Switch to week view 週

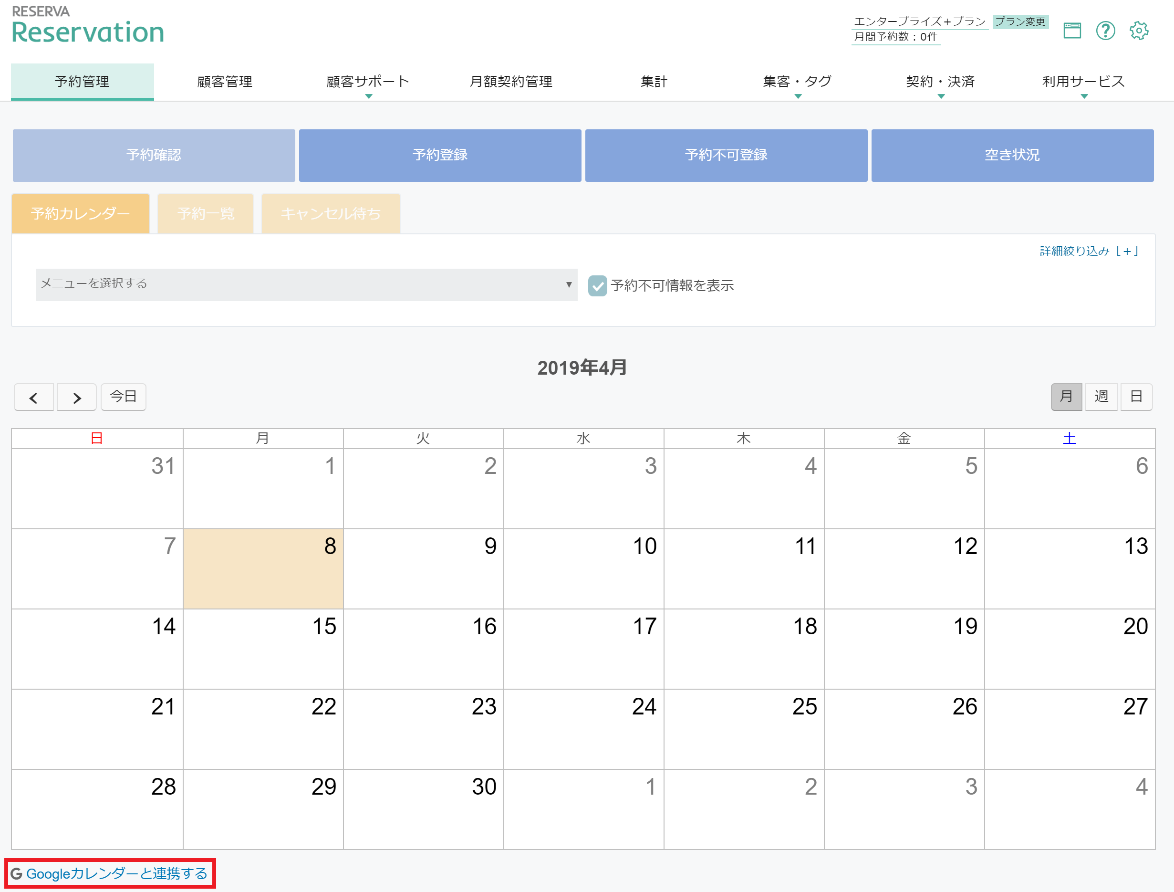coord(1101,397)
